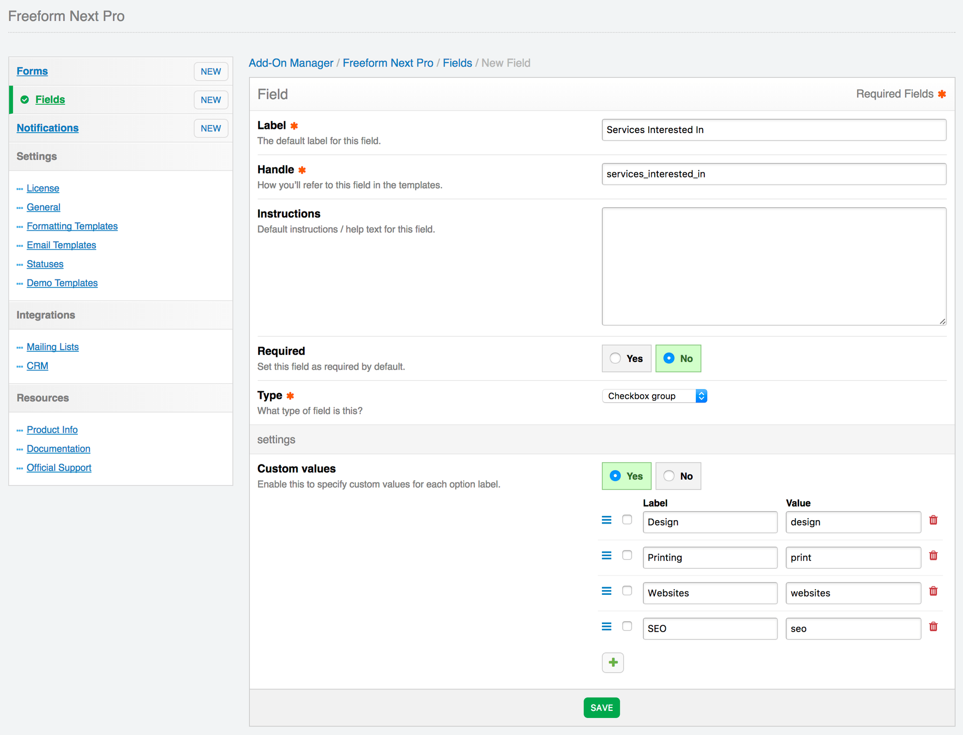Viewport: 963px width, 735px height.
Task: Open the Documentation link
Action: (x=58, y=448)
